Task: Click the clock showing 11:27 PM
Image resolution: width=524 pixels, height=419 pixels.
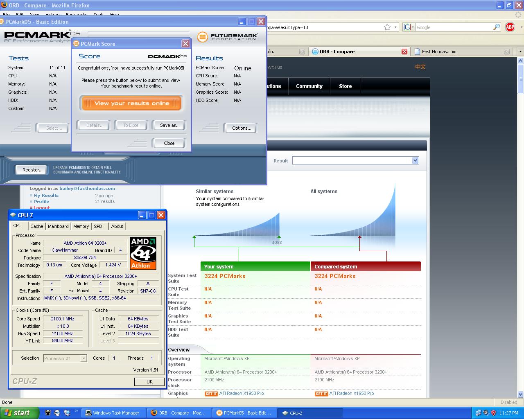Action: point(509,413)
